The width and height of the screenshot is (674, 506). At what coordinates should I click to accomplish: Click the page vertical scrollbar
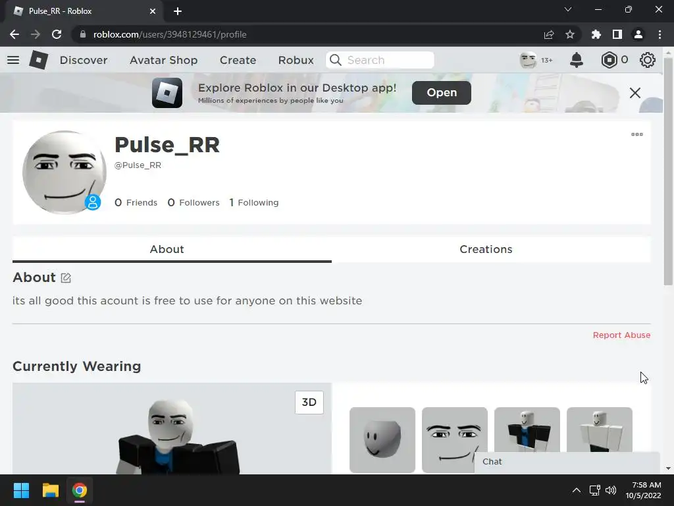[x=668, y=171]
